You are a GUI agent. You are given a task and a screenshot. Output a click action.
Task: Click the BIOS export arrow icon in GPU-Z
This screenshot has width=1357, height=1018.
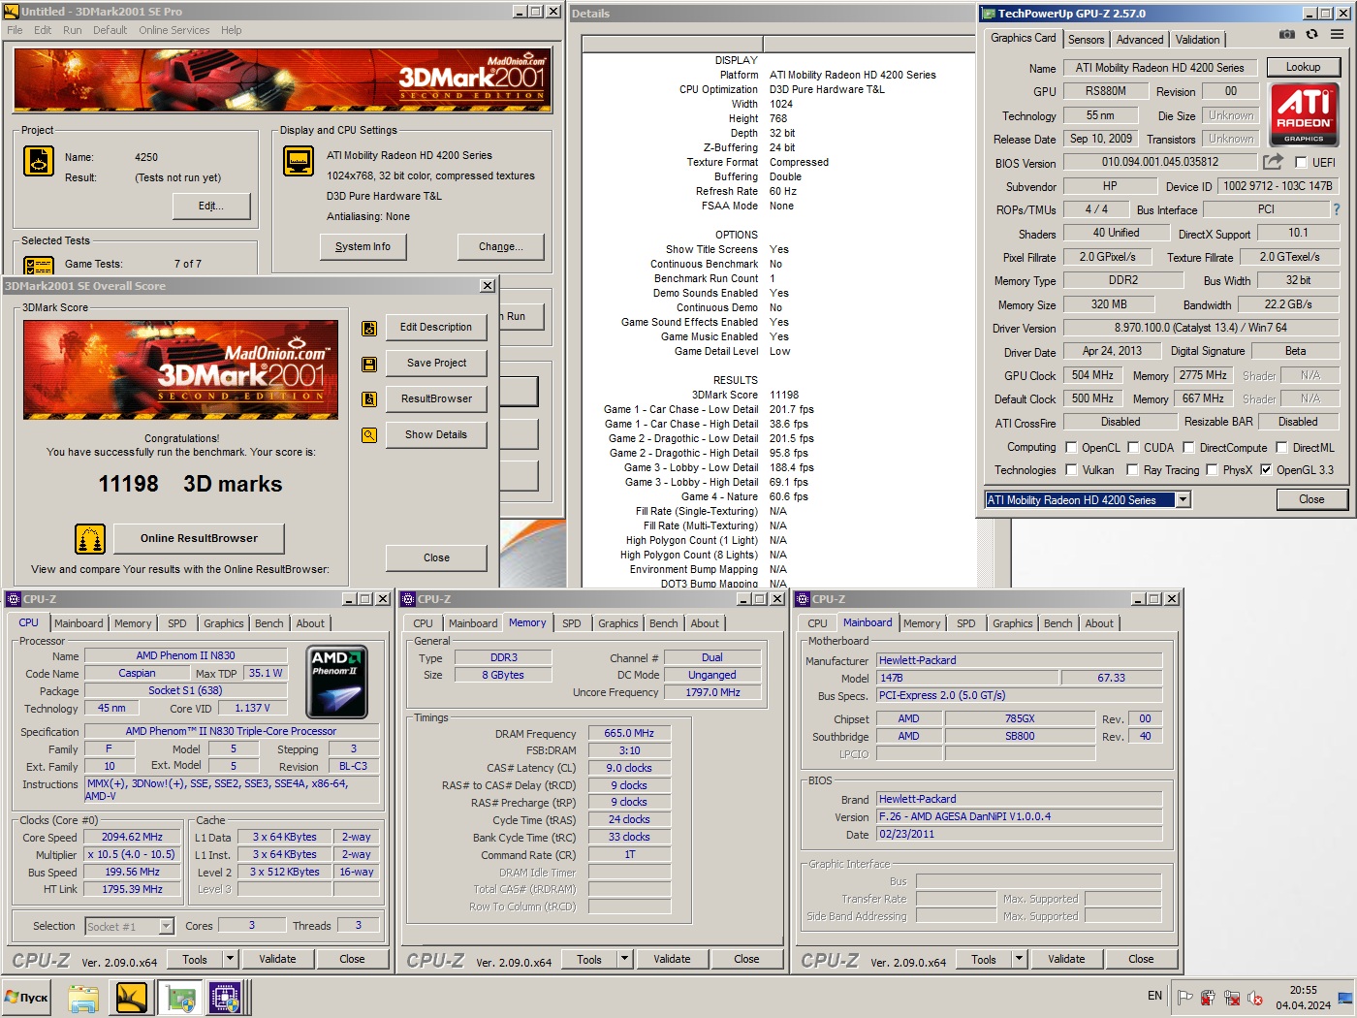[x=1273, y=162]
